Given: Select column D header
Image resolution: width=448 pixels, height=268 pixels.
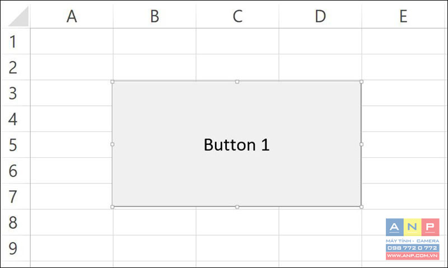Looking at the screenshot, I should coord(320,16).
